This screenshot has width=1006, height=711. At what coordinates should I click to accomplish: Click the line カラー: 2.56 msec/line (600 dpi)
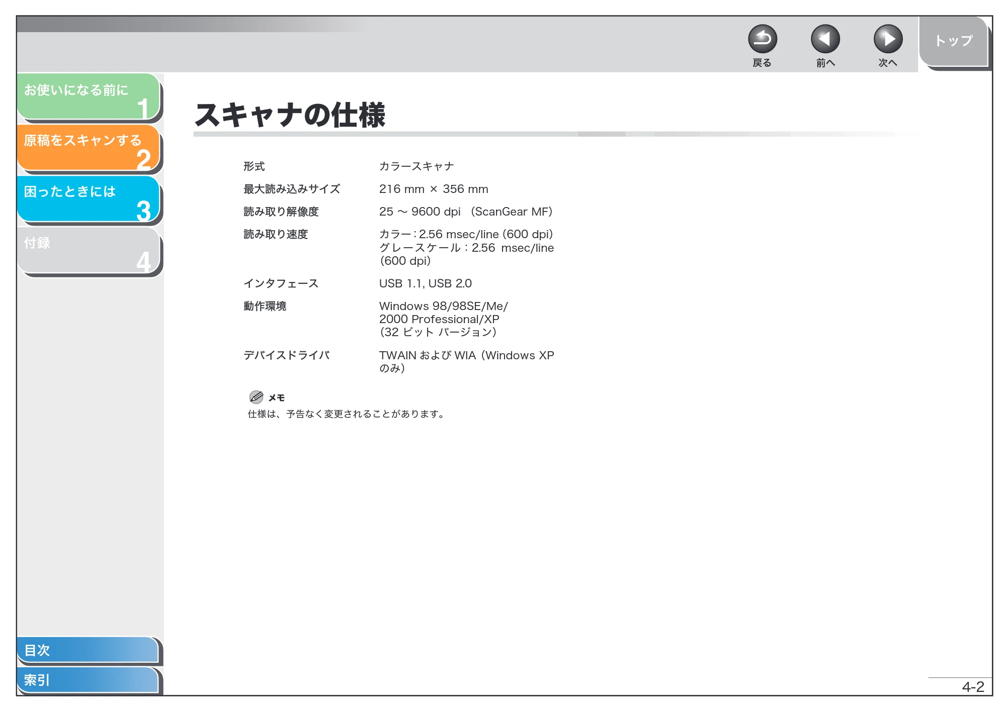click(466, 234)
